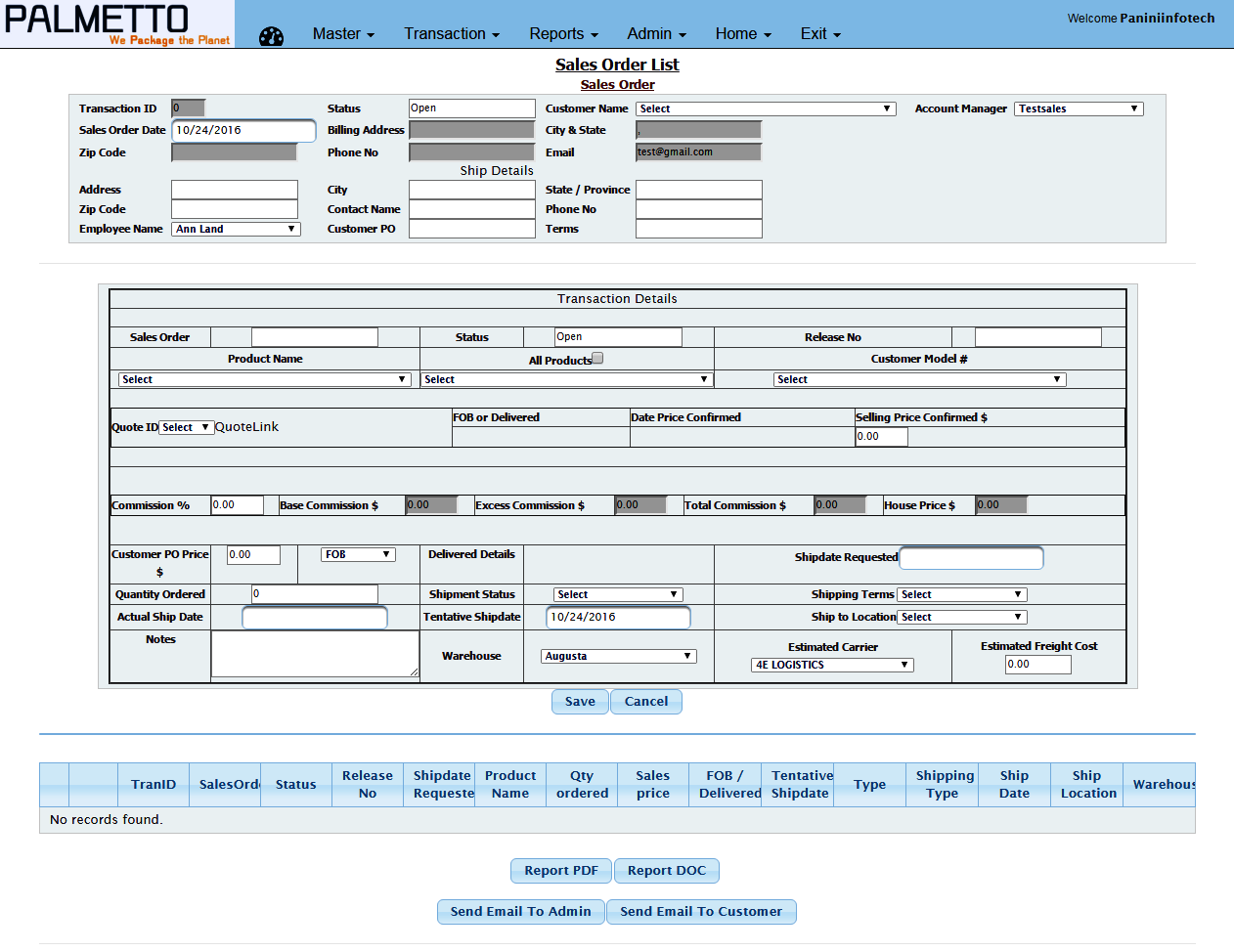Click the Cancel button
This screenshot has width=1234, height=952.
pos(646,702)
